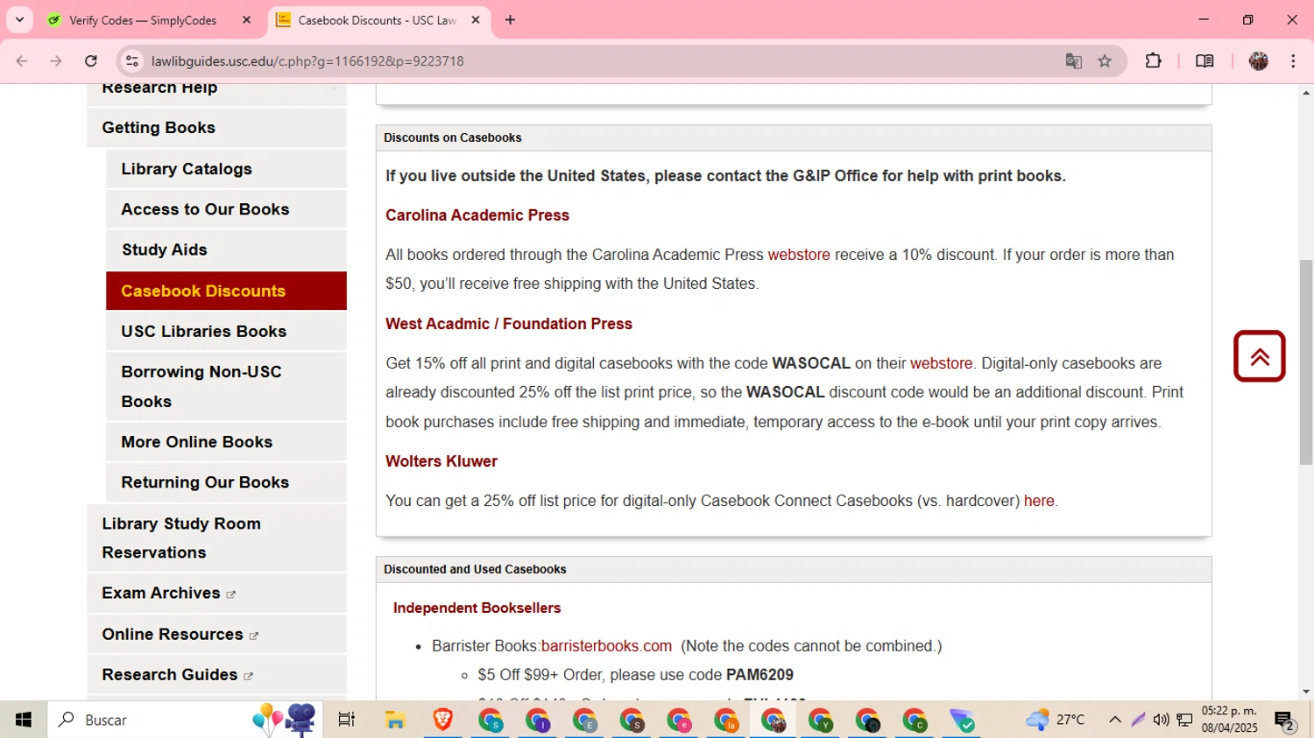The width and height of the screenshot is (1314, 738).
Task: Click the code PAM6209 text
Action: 759,675
